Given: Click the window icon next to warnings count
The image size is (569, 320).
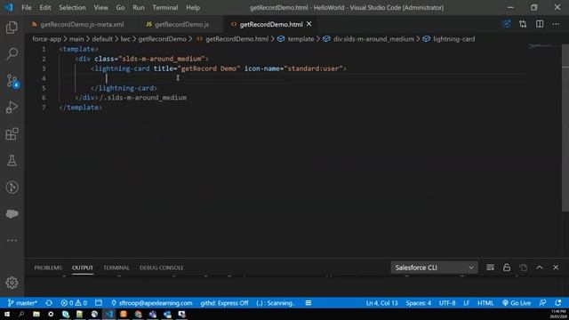Looking at the screenshot, I should click(99, 303).
